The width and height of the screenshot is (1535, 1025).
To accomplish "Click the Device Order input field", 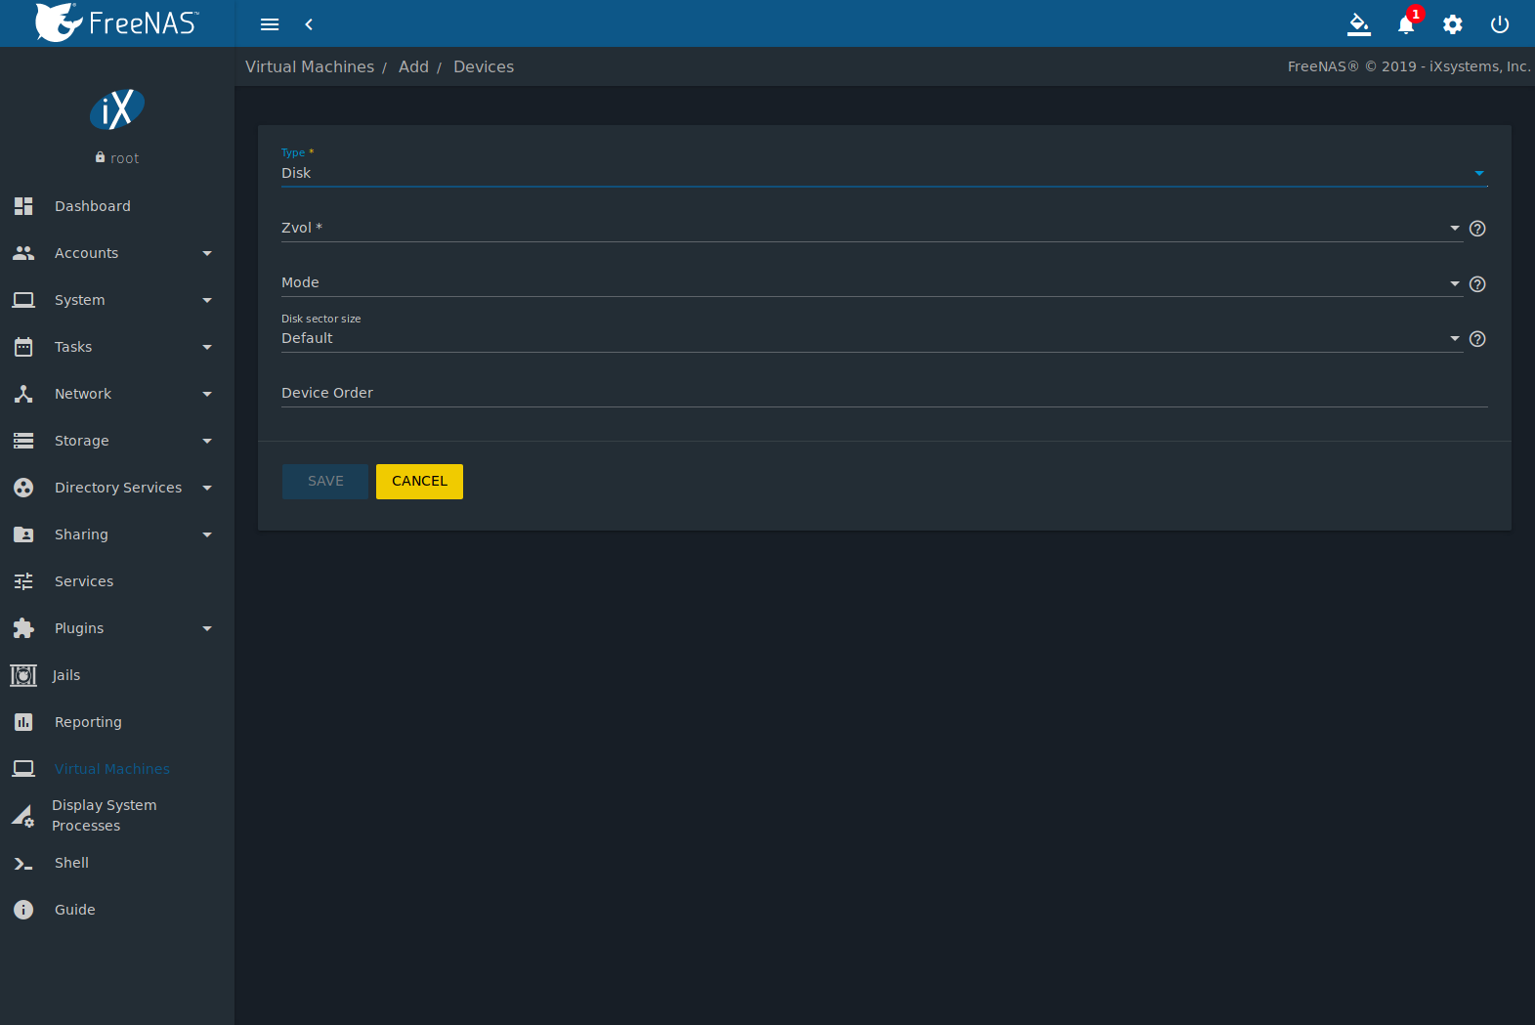I will tap(884, 393).
